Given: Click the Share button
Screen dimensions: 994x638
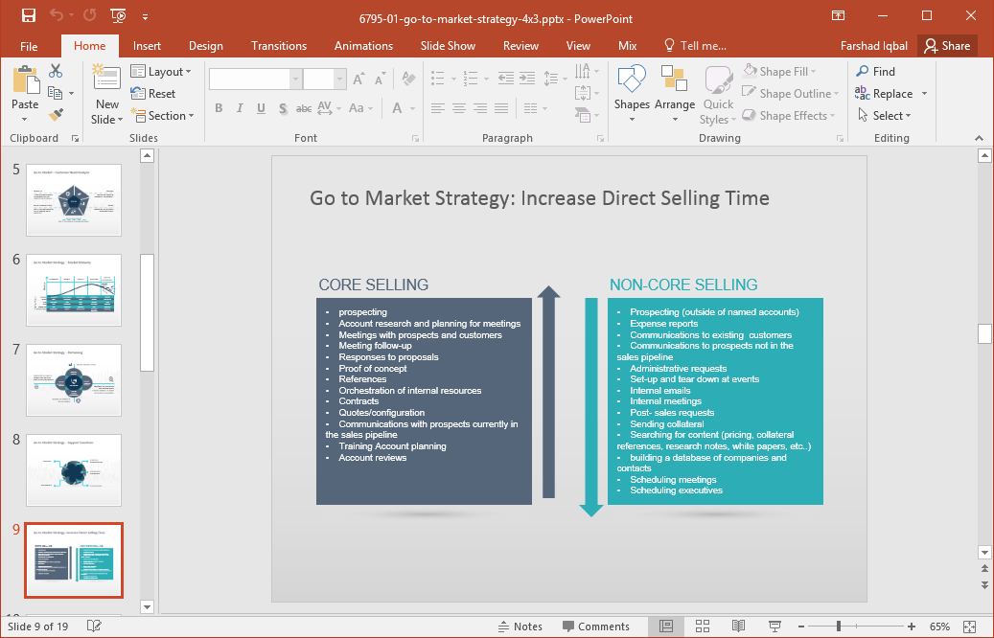Looking at the screenshot, I should point(947,46).
